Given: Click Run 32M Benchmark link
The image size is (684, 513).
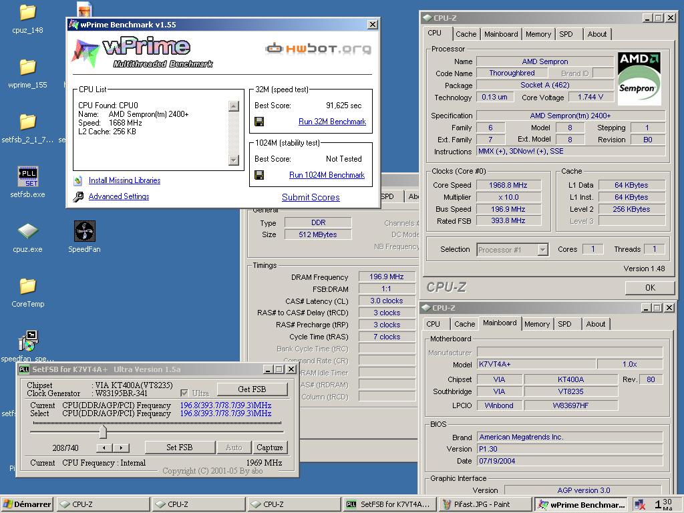Looking at the screenshot, I should [x=332, y=122].
